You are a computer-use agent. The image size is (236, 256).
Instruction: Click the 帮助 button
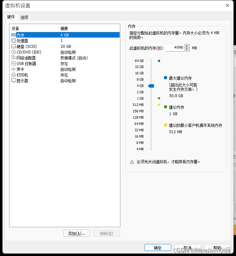(217, 248)
